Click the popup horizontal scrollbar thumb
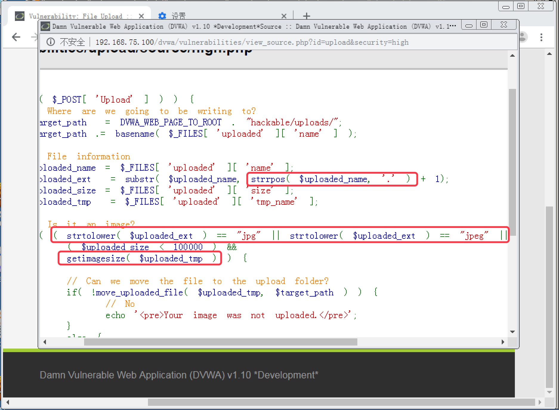This screenshot has width=559, height=410. click(221, 342)
